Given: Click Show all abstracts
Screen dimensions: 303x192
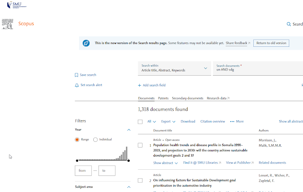Looking at the screenshot, I should (291, 122).
